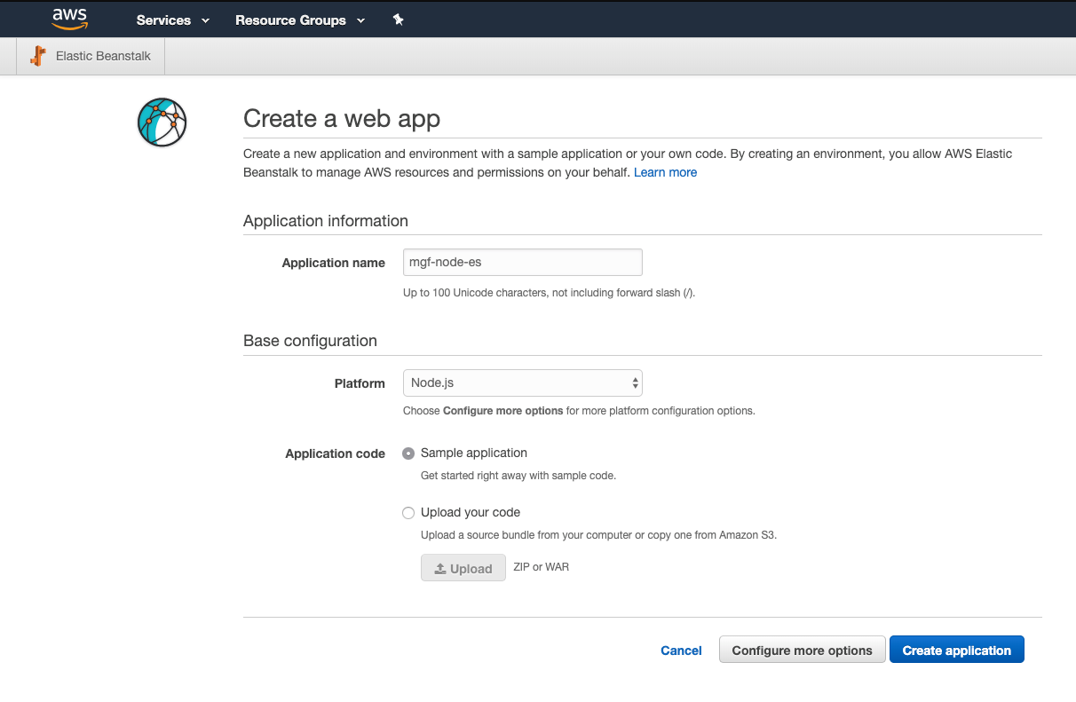Image resolution: width=1076 pixels, height=702 pixels.
Task: Focus the Application name input field
Action: (x=522, y=263)
